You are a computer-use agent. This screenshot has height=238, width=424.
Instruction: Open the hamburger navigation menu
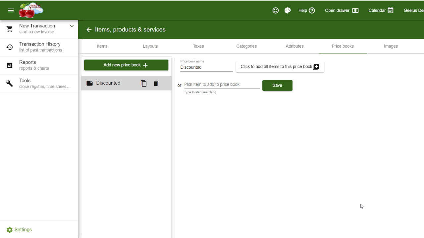coord(11,10)
